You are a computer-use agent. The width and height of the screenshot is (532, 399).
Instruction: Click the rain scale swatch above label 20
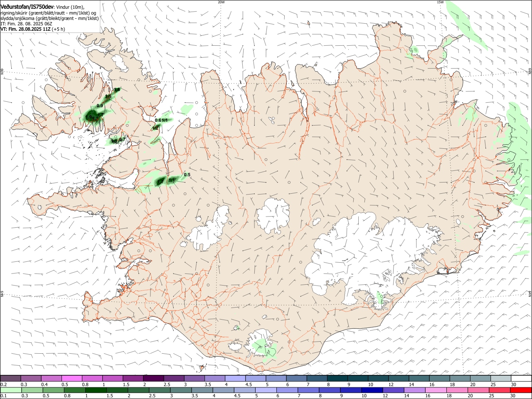point(478,390)
